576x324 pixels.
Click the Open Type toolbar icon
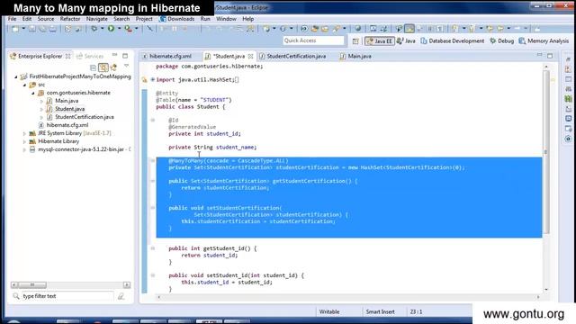point(315,28)
